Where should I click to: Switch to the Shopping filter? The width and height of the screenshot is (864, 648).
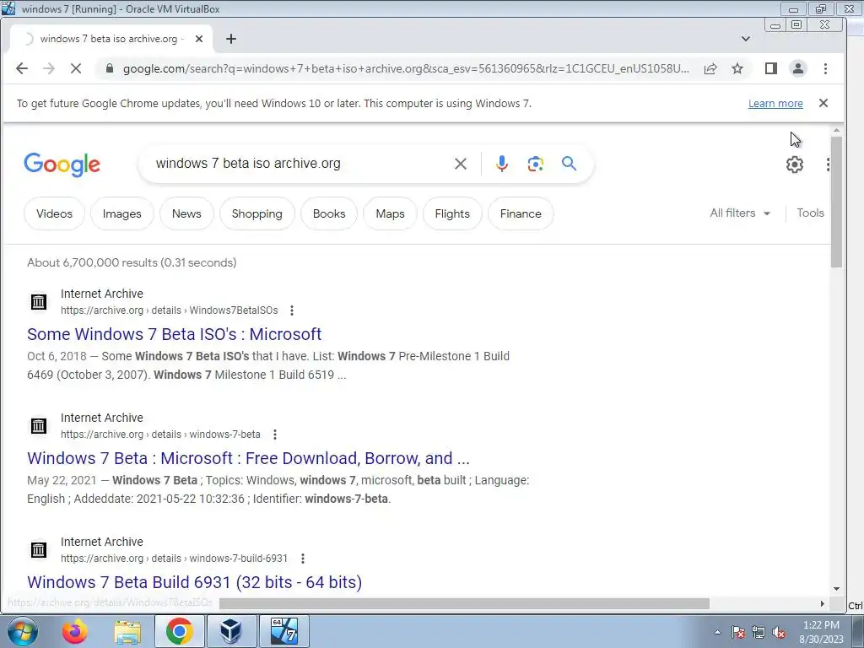click(256, 213)
